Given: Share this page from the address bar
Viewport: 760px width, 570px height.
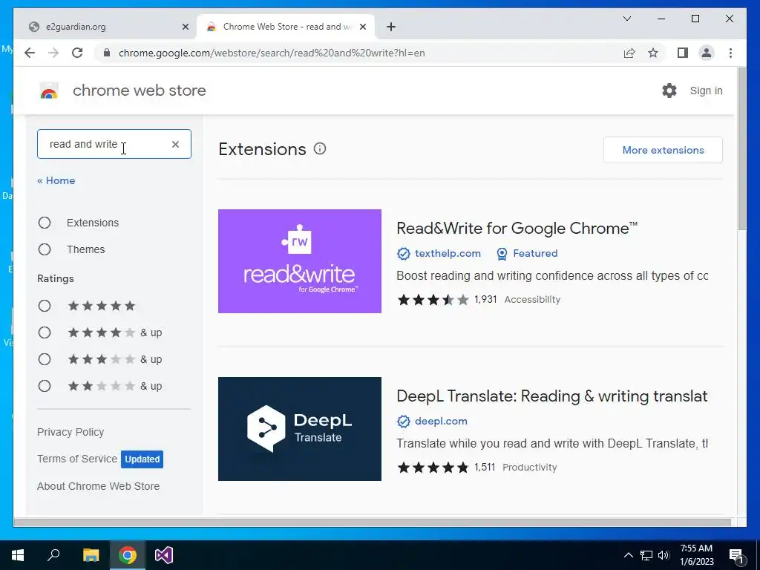Looking at the screenshot, I should [x=629, y=53].
